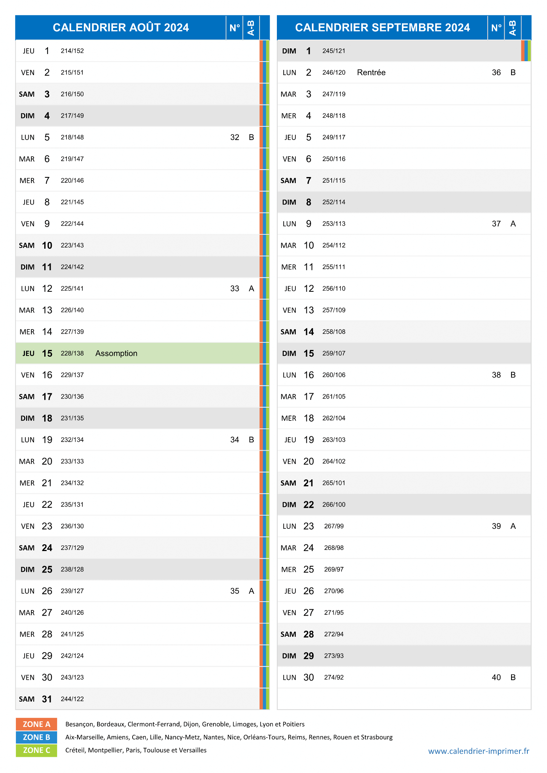The height and width of the screenshot is (773, 547).
Task: Select week number 32 in August
Action: click(235, 137)
